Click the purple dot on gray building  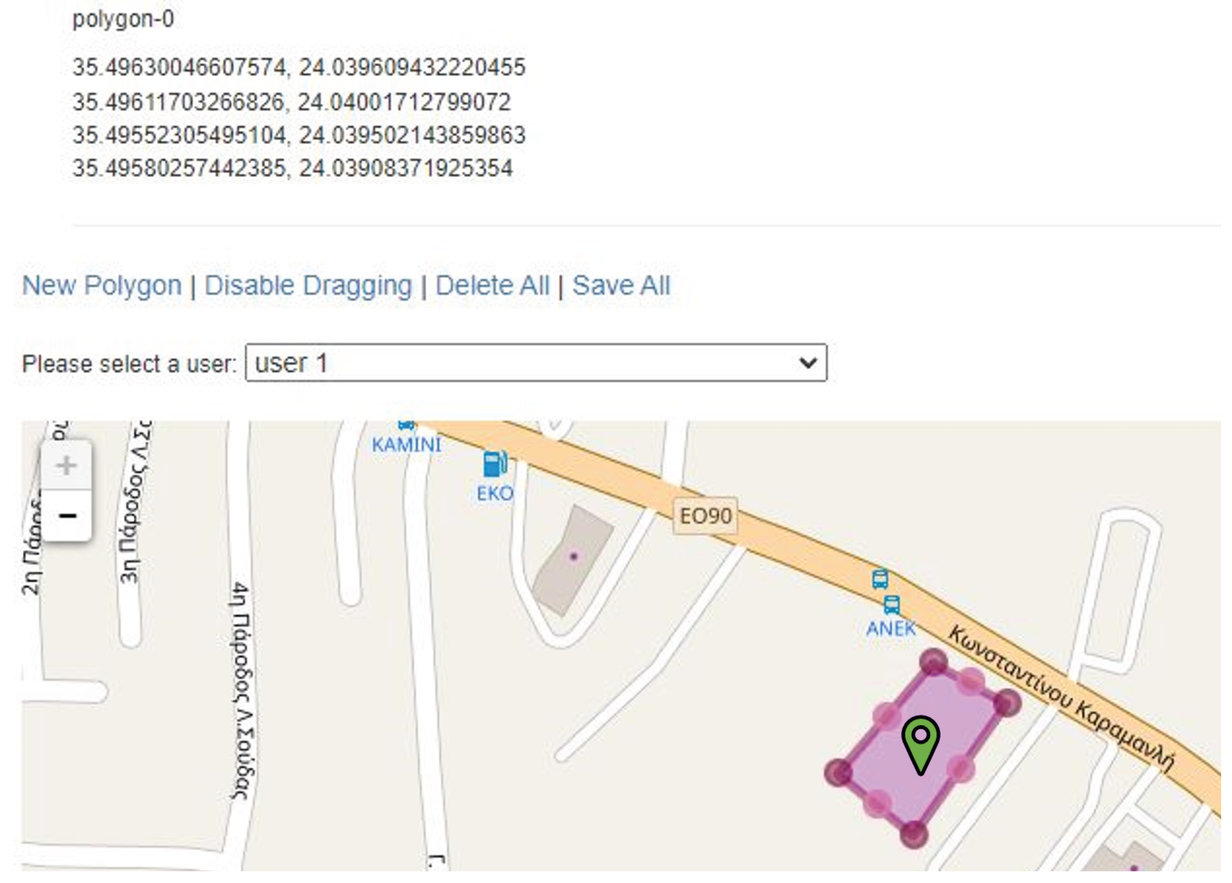pos(574,556)
